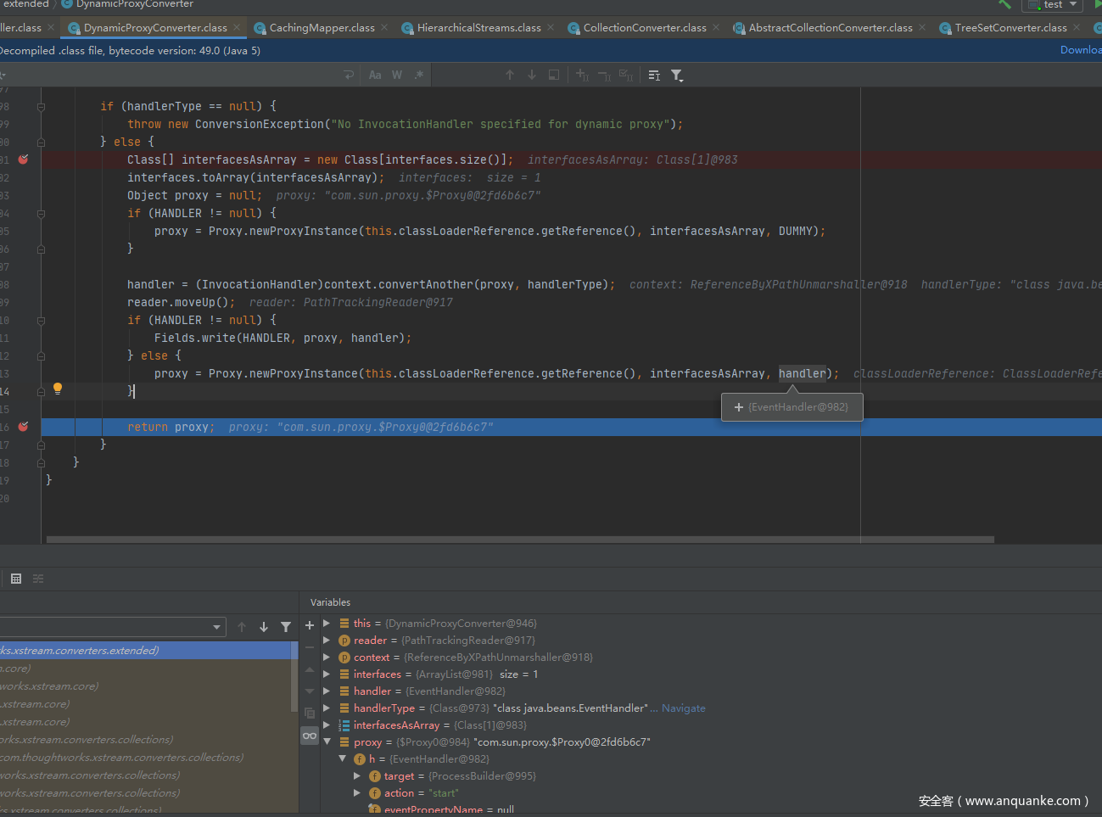The height and width of the screenshot is (817, 1102).
Task: Move down one frame with down arrow
Action: 264,627
